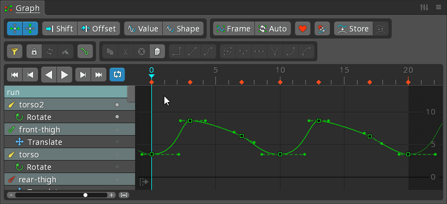Screen dimensions: 447x204
Task: Click the Auto framing button
Action: pos(272,29)
